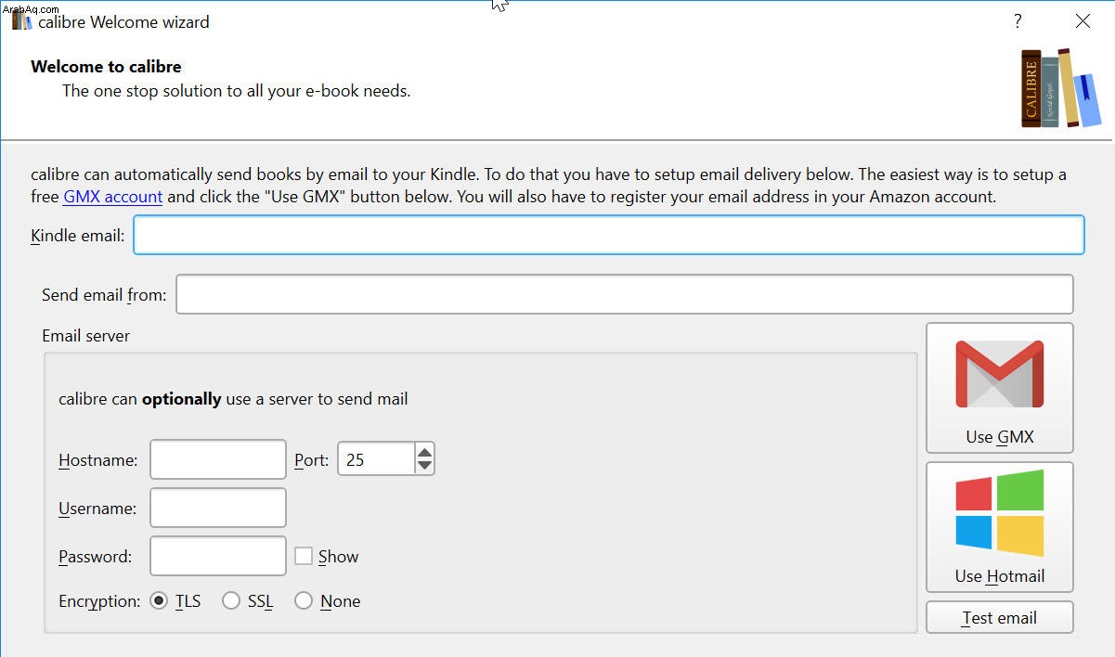This screenshot has height=657, width=1115.
Task: Click the 'Port:' label
Action: [x=311, y=460]
